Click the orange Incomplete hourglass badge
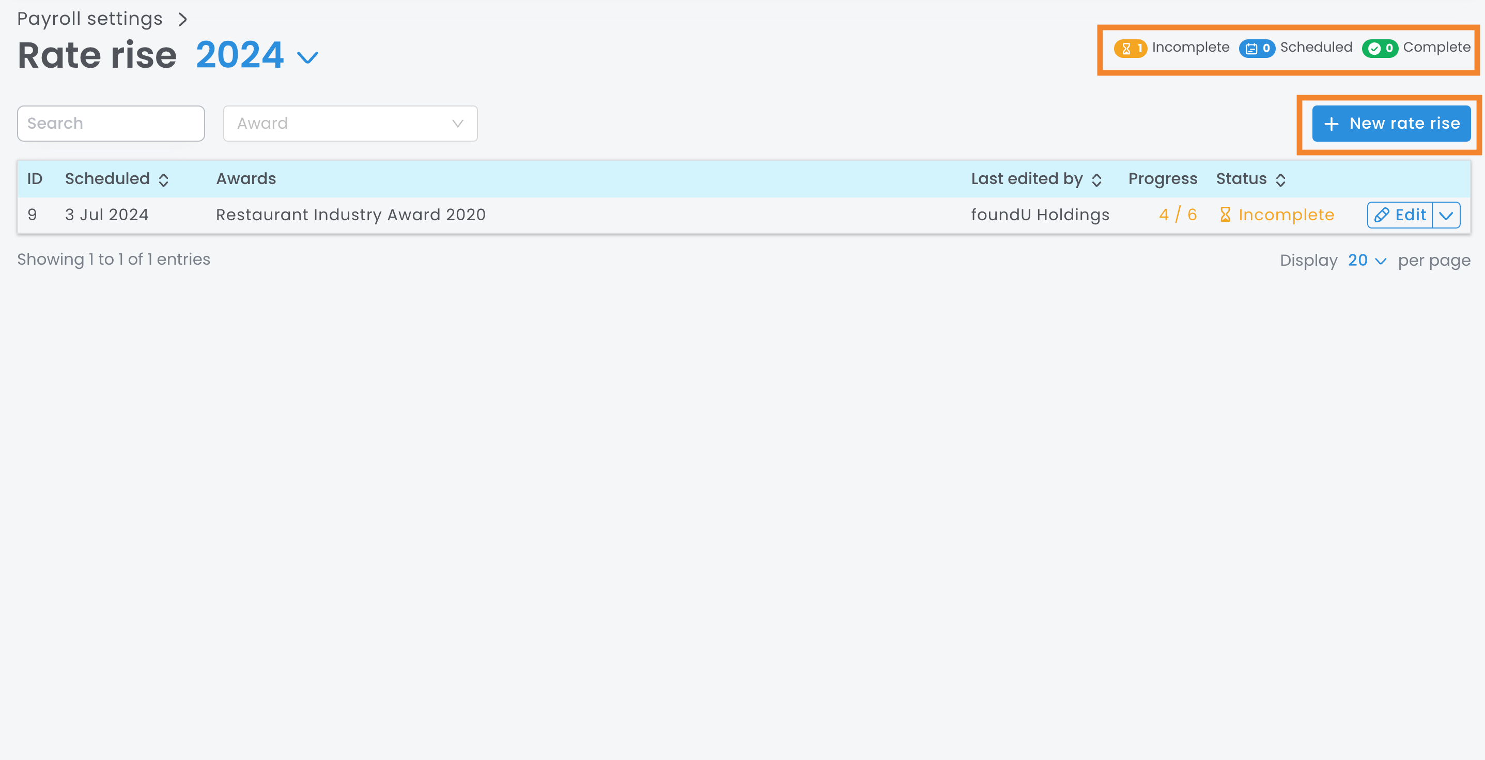1485x760 pixels. [x=1131, y=48]
